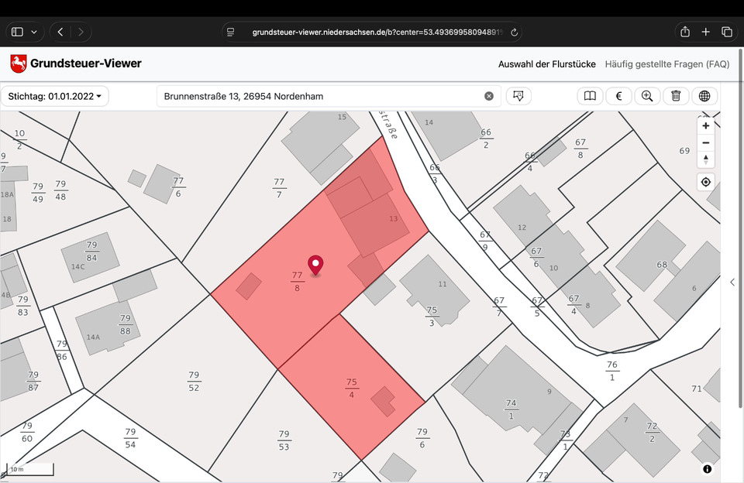Click the Euro sign toolbar button
This screenshot has height=483, width=744.
618,96
